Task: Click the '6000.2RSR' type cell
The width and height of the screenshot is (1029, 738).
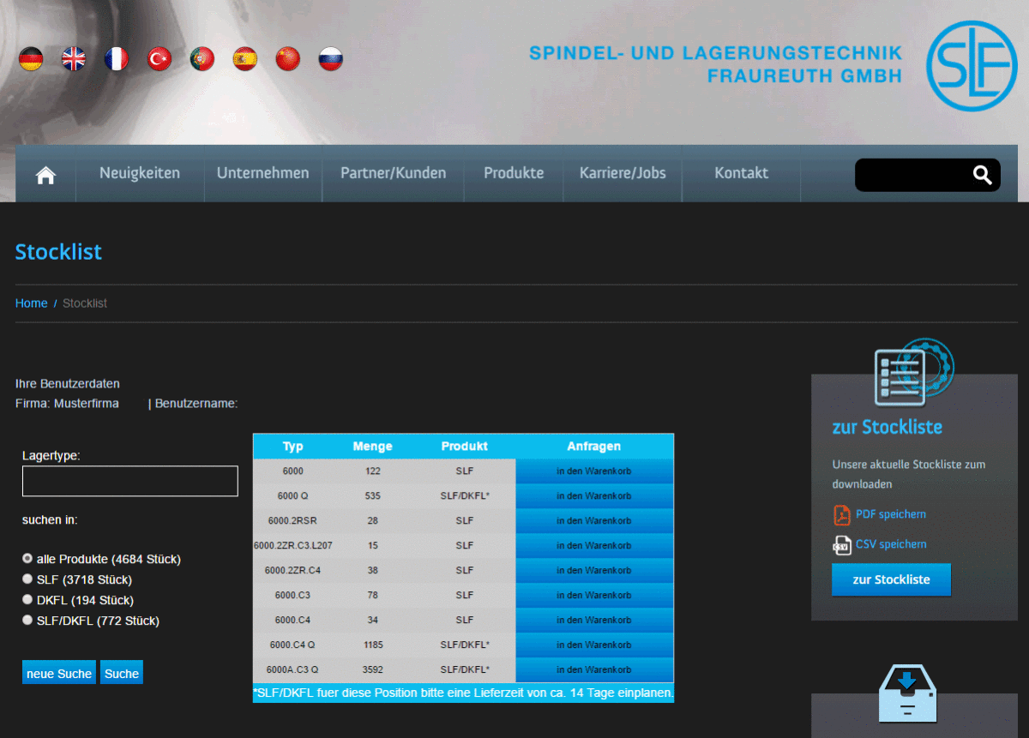Action: click(293, 521)
